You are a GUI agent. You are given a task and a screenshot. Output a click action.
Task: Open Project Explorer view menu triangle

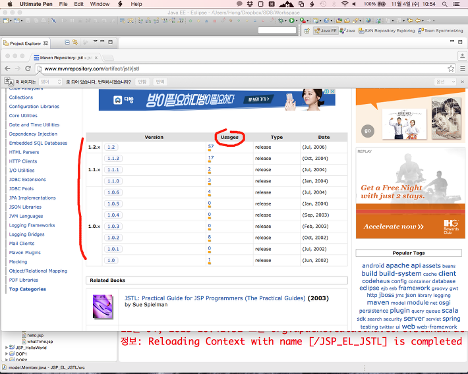tap(95, 41)
